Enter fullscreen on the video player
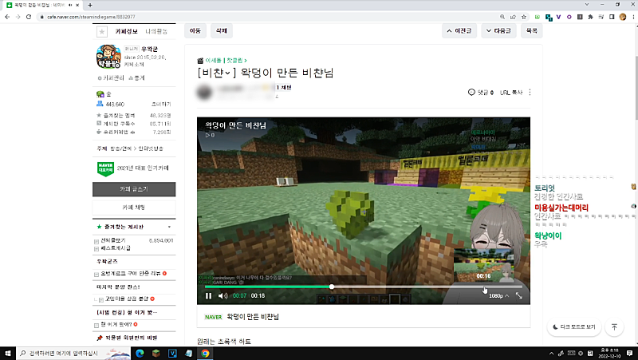638x360 pixels. click(x=519, y=295)
